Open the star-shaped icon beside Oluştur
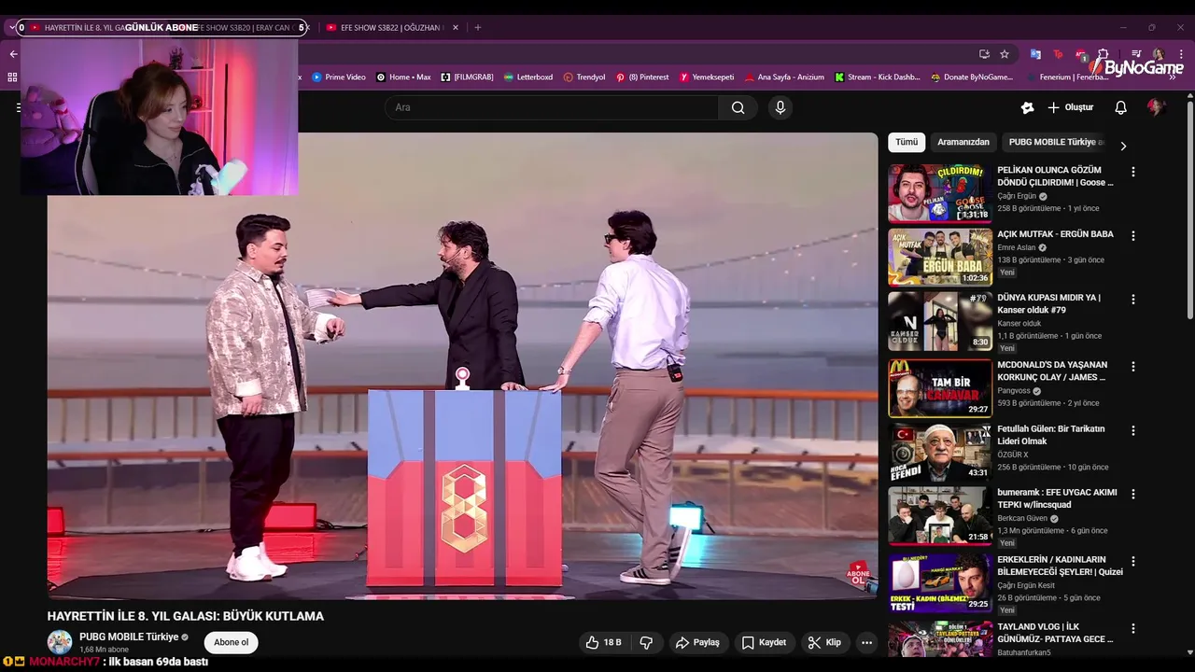The height and width of the screenshot is (672, 1195). pos(1027,107)
